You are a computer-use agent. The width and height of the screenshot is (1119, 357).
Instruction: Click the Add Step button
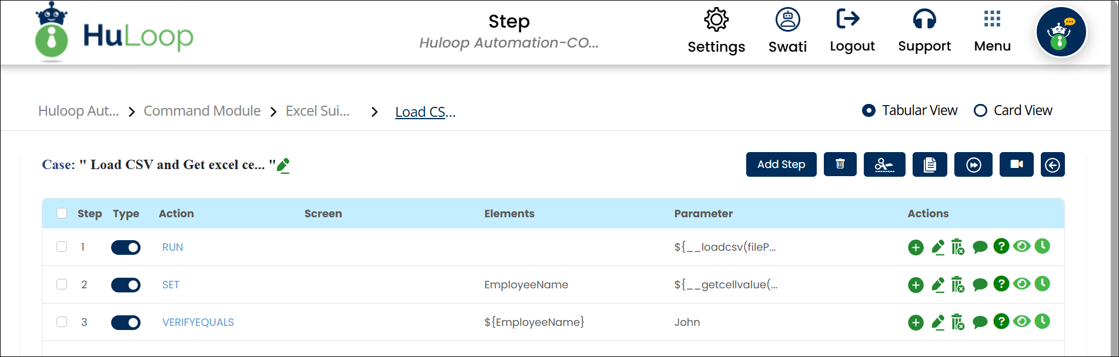point(781,164)
